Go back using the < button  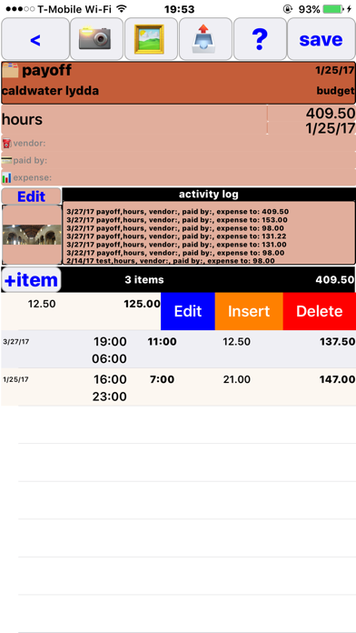pos(35,39)
